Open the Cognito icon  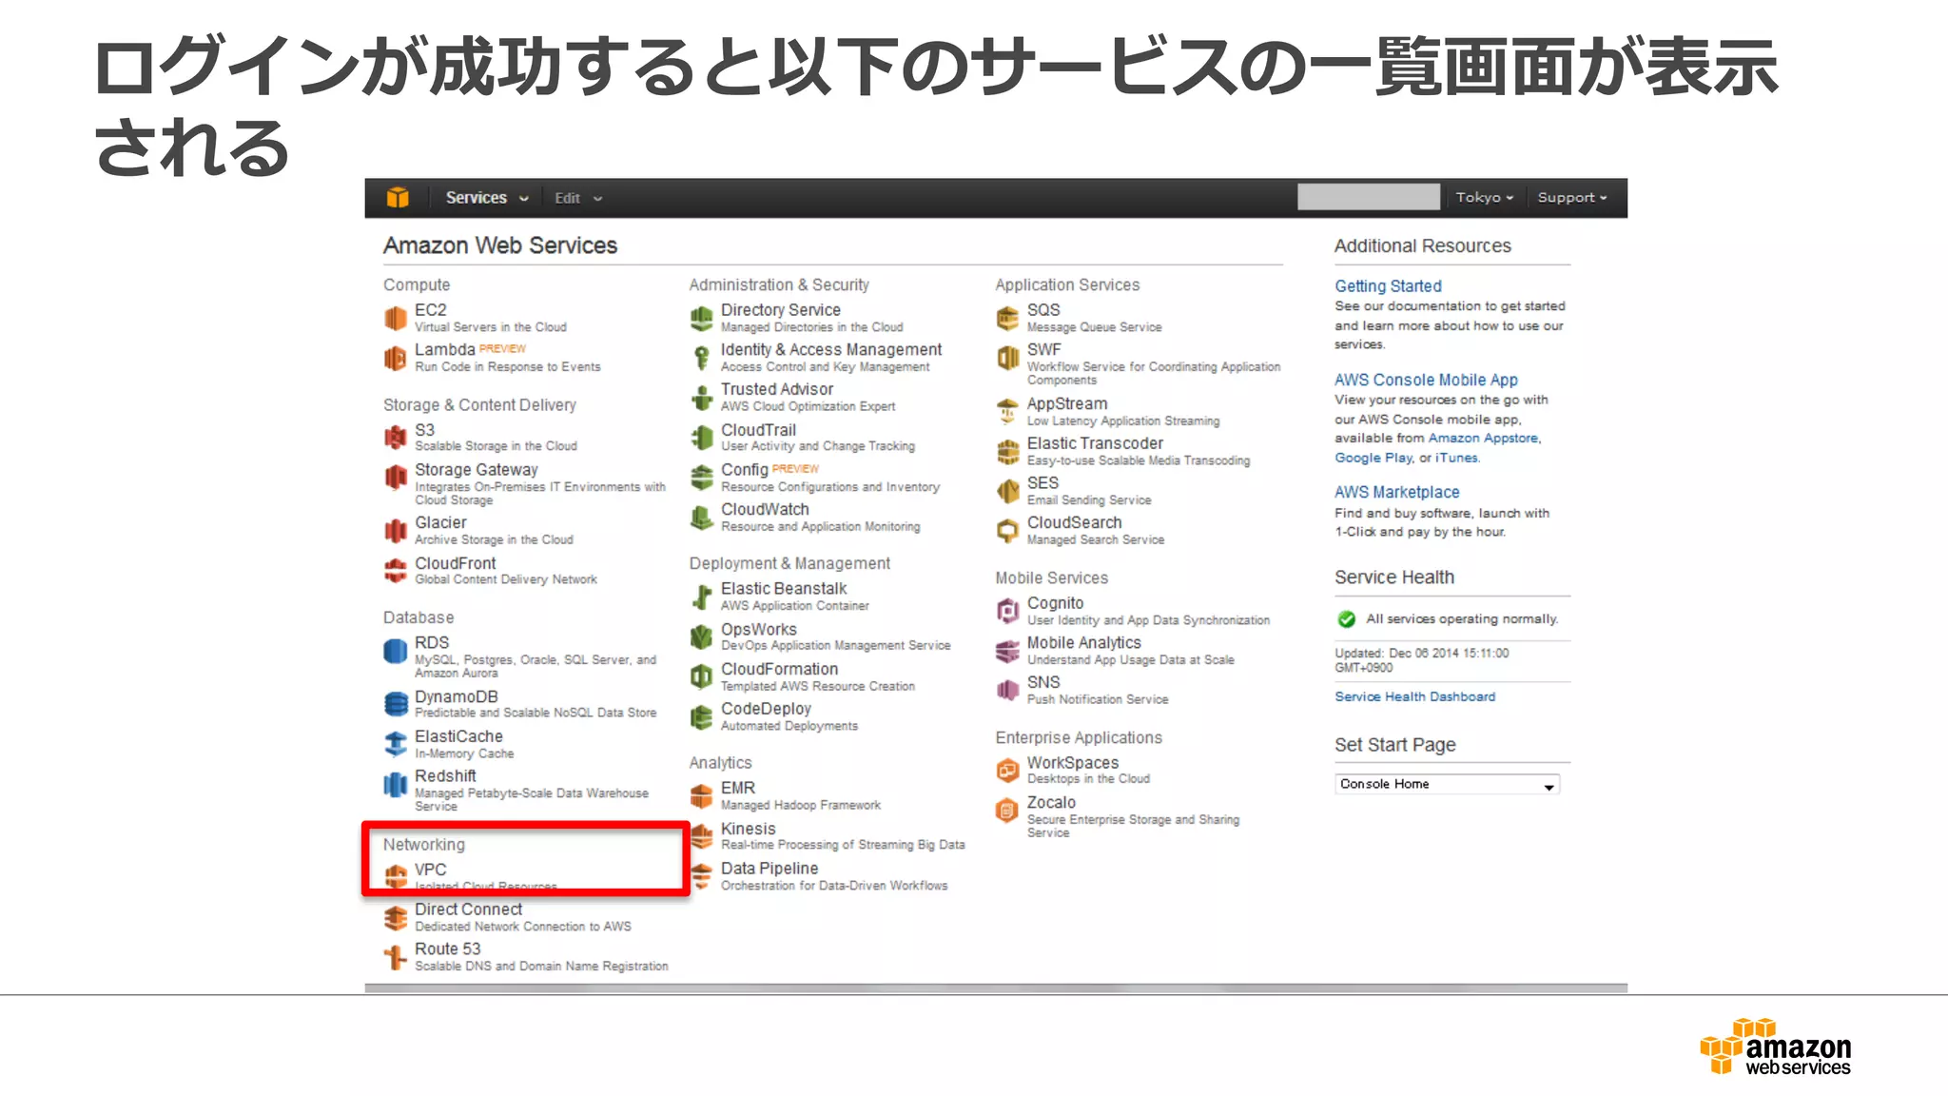(1008, 611)
